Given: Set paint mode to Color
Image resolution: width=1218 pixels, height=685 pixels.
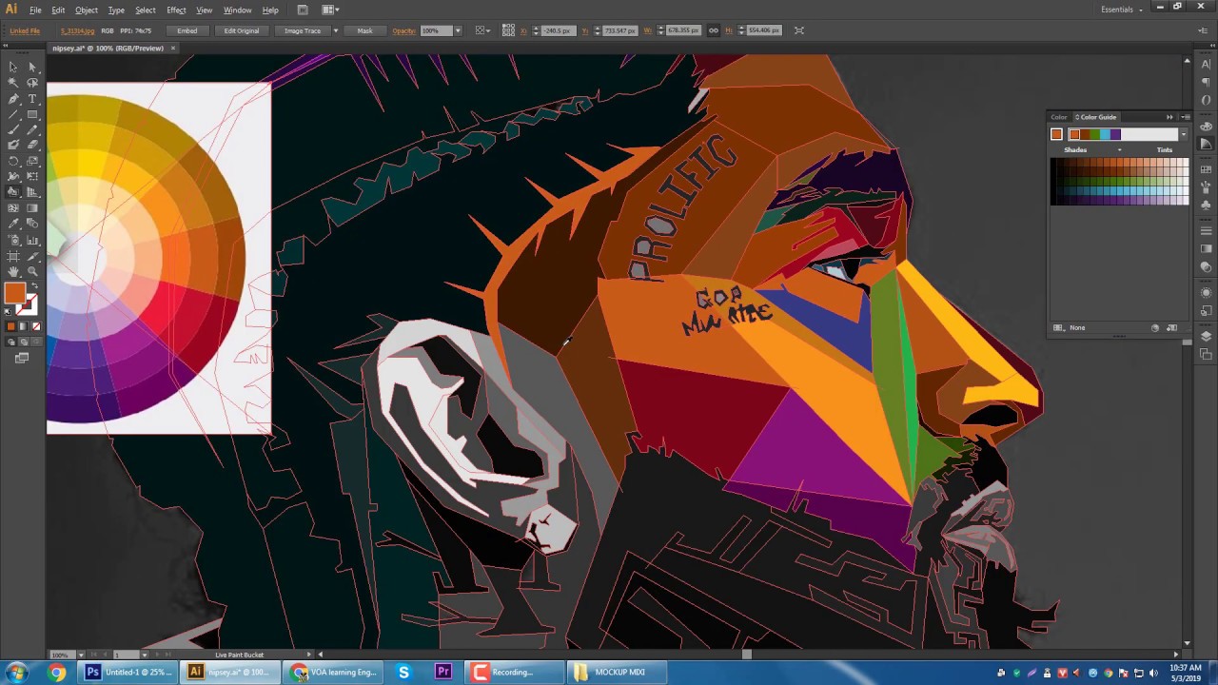Looking at the screenshot, I should [x=10, y=326].
